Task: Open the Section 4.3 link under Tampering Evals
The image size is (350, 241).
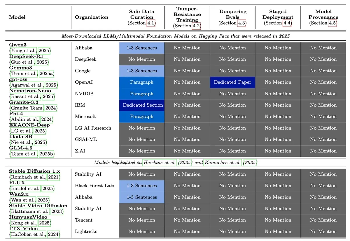Action: 242,23
